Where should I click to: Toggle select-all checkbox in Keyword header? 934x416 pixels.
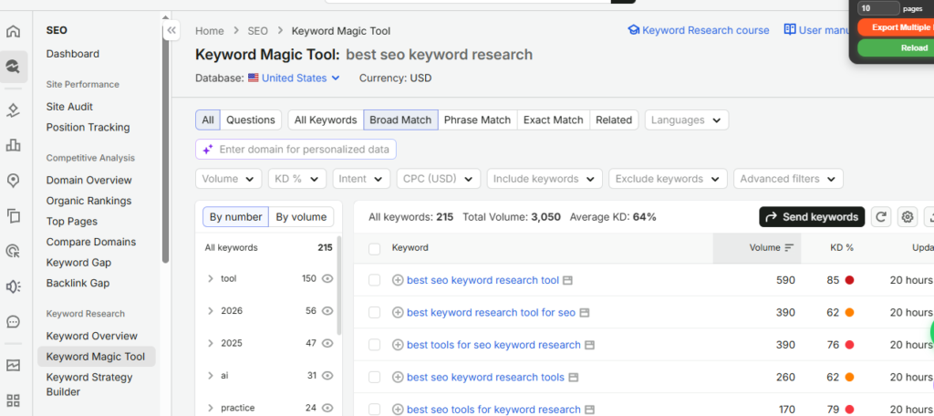374,248
